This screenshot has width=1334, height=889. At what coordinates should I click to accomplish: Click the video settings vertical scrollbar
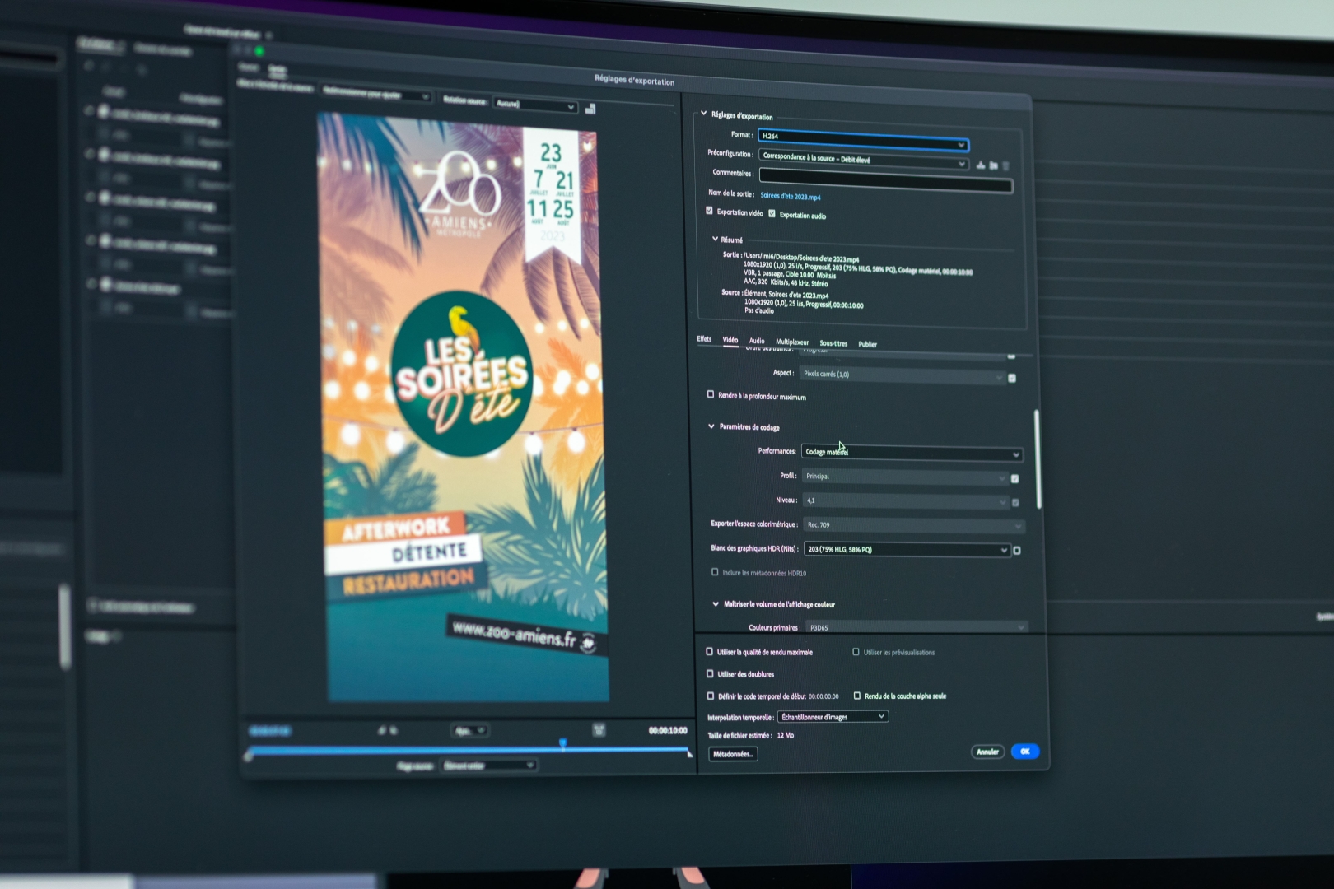tap(1038, 458)
